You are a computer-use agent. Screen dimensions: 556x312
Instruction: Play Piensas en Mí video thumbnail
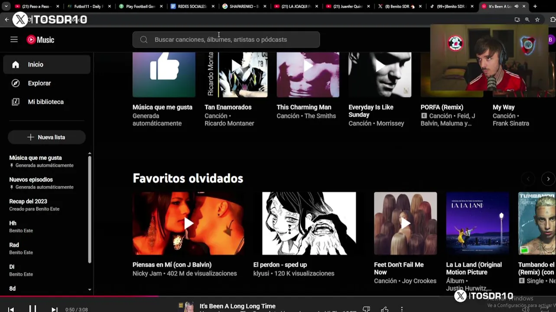pos(189,224)
